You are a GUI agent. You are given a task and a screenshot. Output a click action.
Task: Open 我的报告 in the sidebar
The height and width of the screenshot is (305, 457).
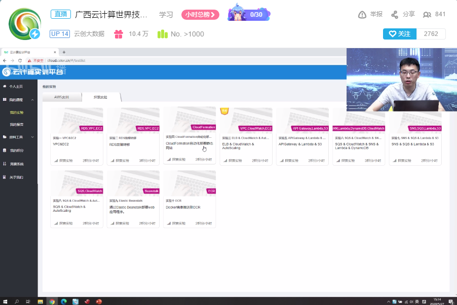(17, 124)
